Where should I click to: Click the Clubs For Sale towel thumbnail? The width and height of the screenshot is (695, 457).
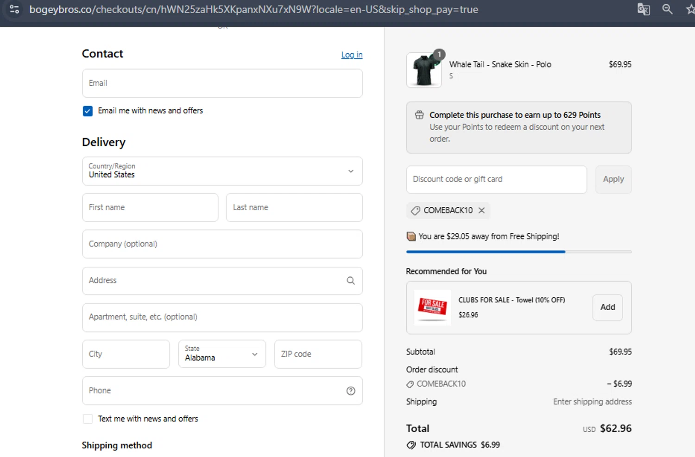tap(432, 307)
